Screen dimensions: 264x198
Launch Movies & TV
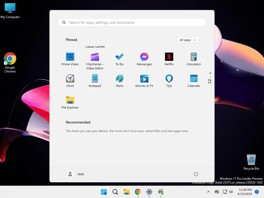click(x=144, y=81)
